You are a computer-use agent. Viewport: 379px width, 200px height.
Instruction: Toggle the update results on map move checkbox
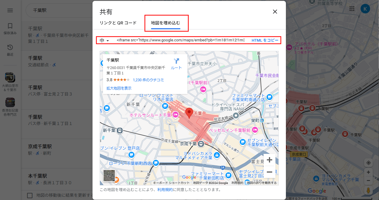(x=30, y=195)
